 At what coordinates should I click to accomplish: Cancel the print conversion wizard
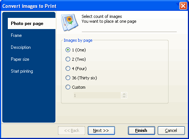point(171,130)
